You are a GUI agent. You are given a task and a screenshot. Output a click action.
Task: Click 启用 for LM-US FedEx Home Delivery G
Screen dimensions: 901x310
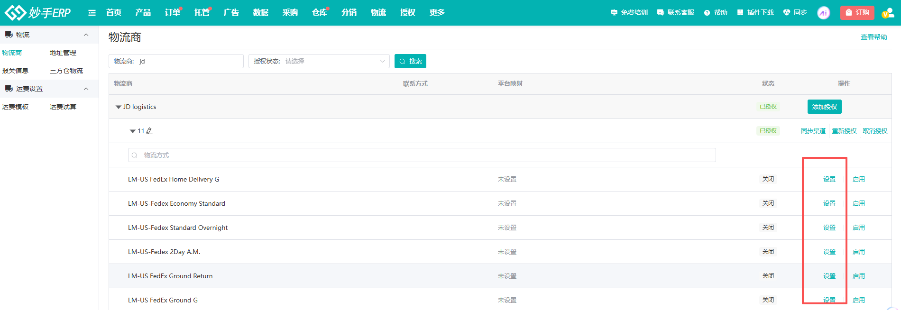pos(859,179)
